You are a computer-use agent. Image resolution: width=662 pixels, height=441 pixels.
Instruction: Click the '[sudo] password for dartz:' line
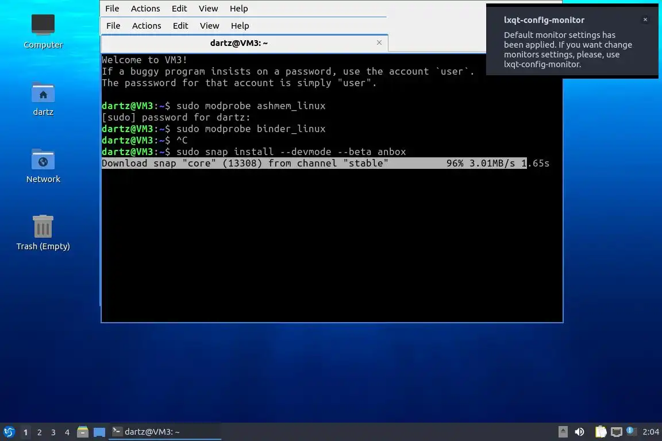click(176, 117)
